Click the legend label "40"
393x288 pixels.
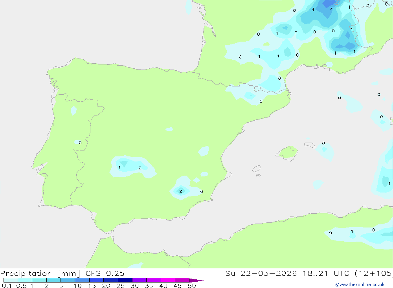pyautogui.click(x=163, y=286)
